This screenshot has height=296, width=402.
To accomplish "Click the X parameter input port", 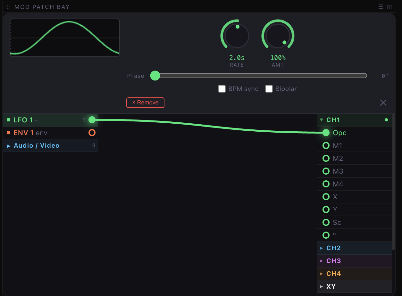I will (x=326, y=197).
